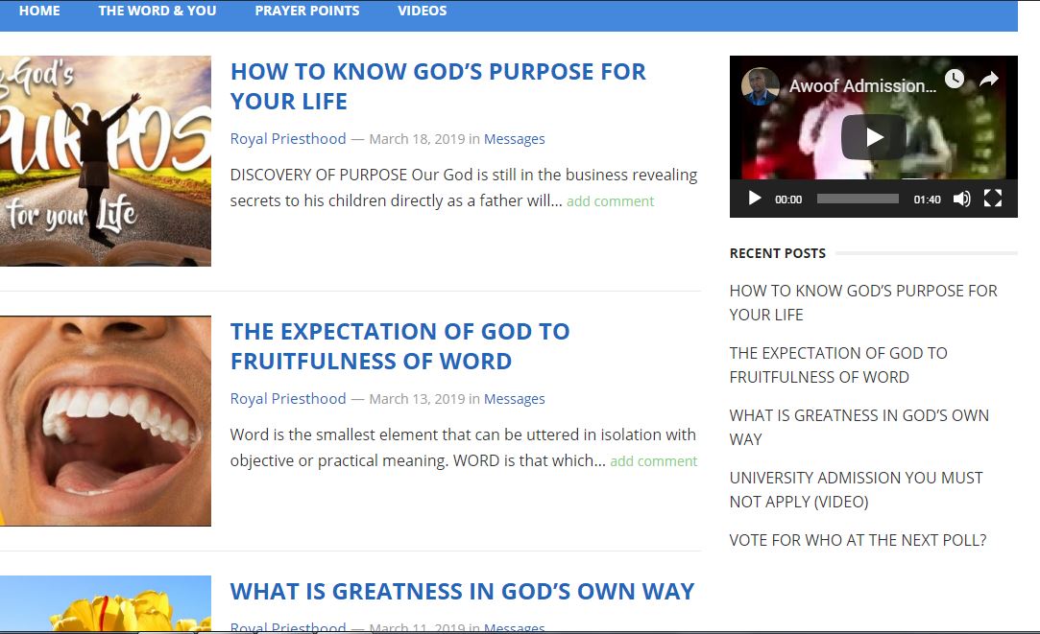
Task: Open God's Purpose thumbnail image
Action: pyautogui.click(x=106, y=161)
